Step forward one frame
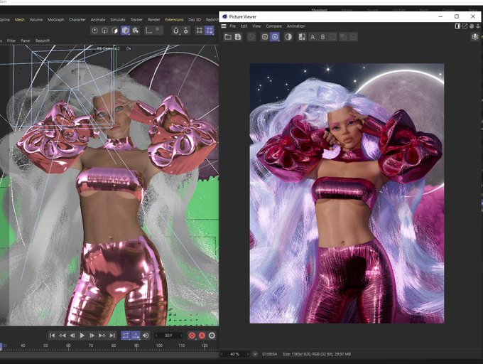Viewport: 483px width, 364px height. [92, 336]
